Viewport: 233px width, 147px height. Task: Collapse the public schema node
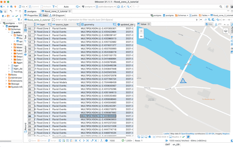9,32
